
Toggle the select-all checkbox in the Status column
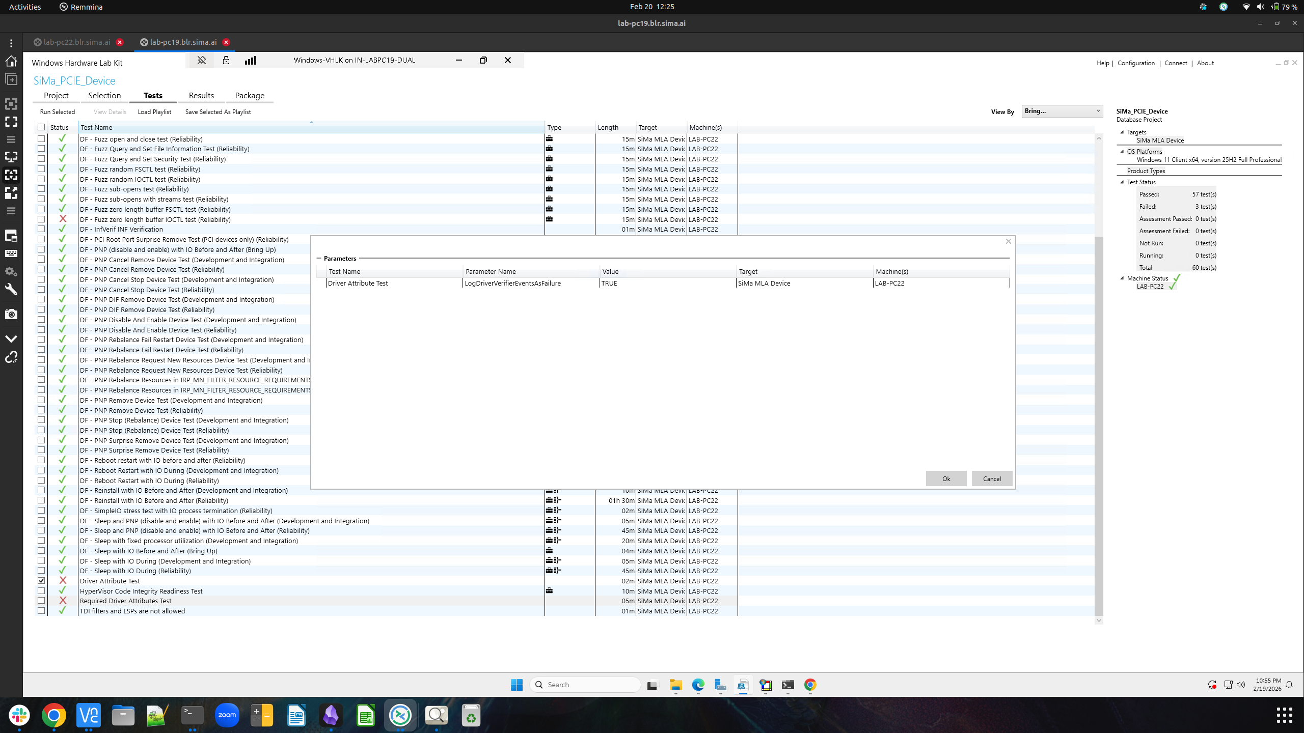pos(41,127)
